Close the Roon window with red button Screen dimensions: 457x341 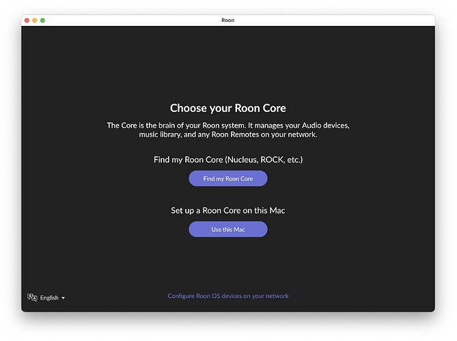tap(27, 20)
